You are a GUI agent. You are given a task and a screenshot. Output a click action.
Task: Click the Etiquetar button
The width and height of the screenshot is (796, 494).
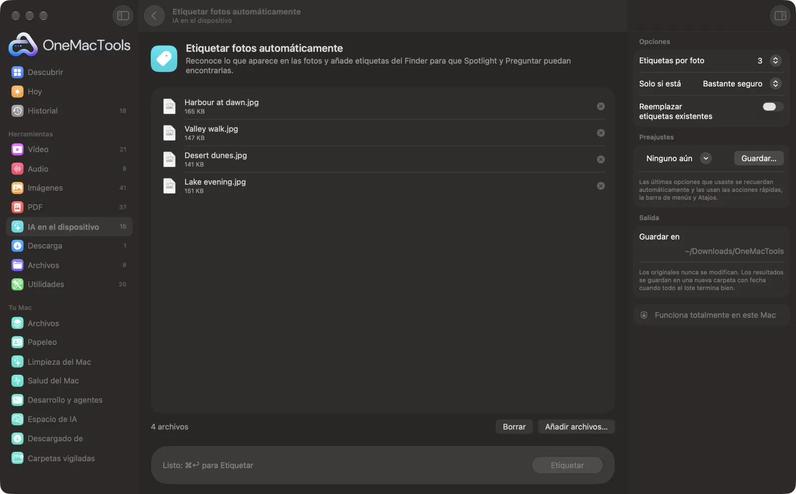567,466
